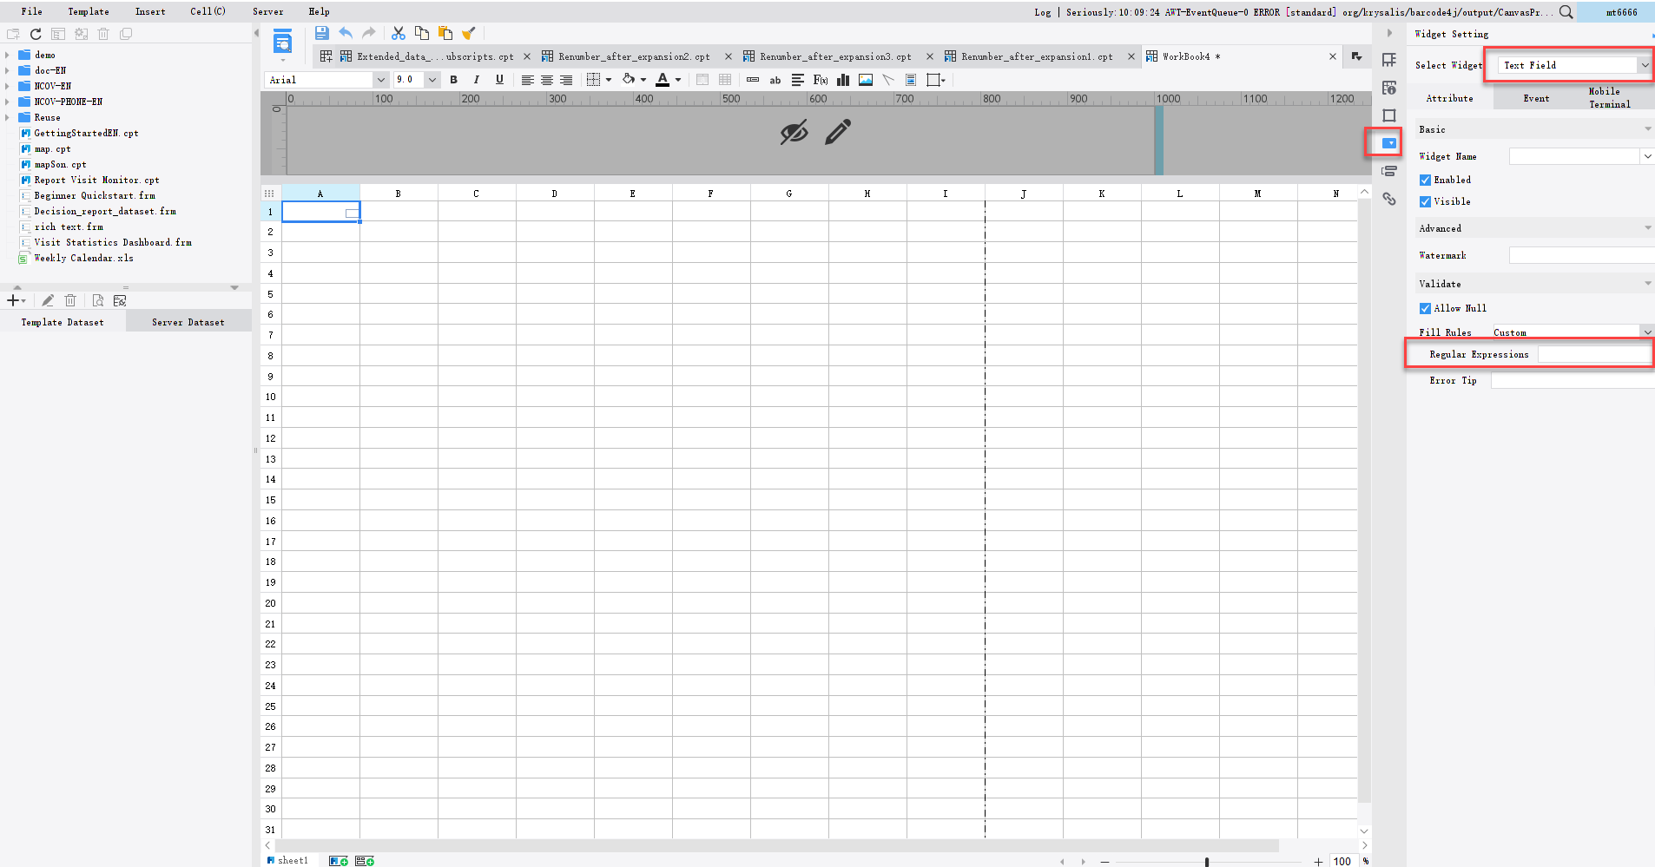Click the clear formatting broom icon
This screenshot has width=1655, height=867.
pyautogui.click(x=469, y=32)
